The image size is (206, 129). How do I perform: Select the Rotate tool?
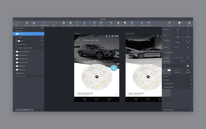[77, 23]
